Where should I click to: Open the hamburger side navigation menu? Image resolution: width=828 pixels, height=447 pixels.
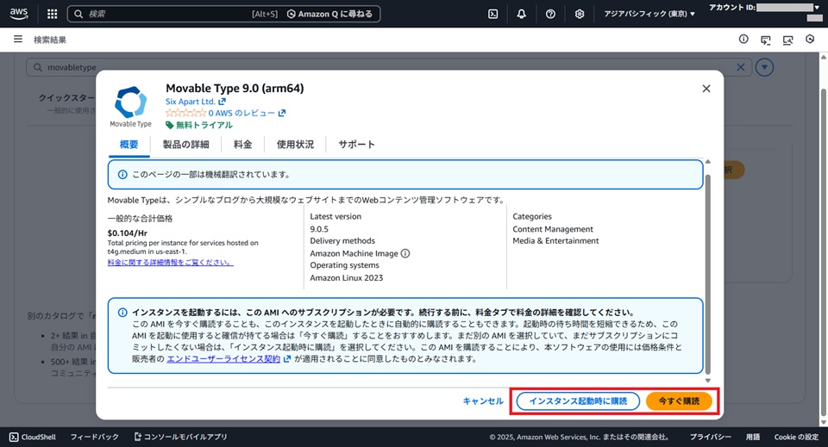[18, 40]
